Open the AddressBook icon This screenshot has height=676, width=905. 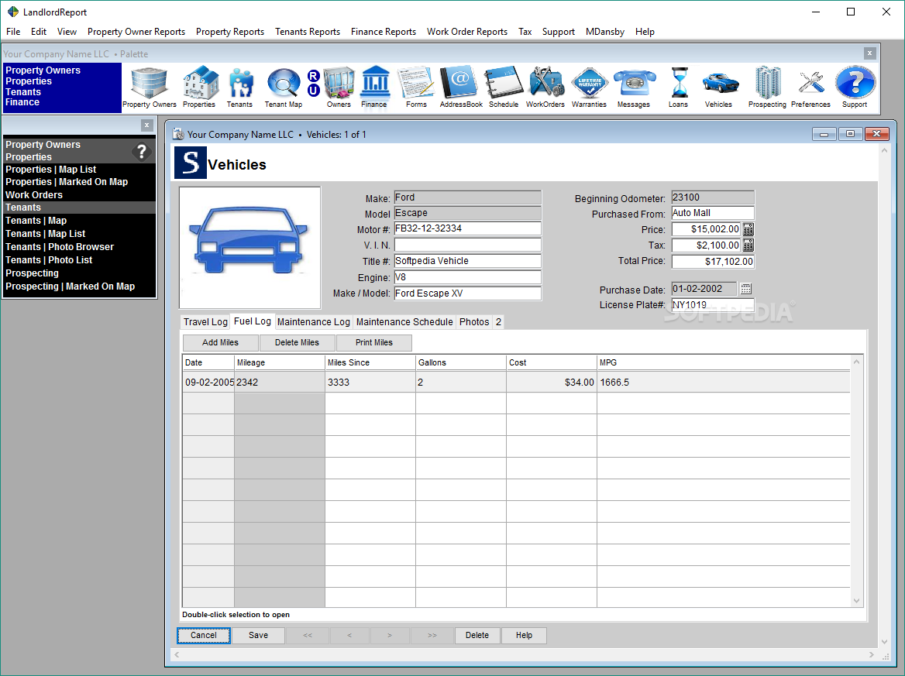point(460,87)
